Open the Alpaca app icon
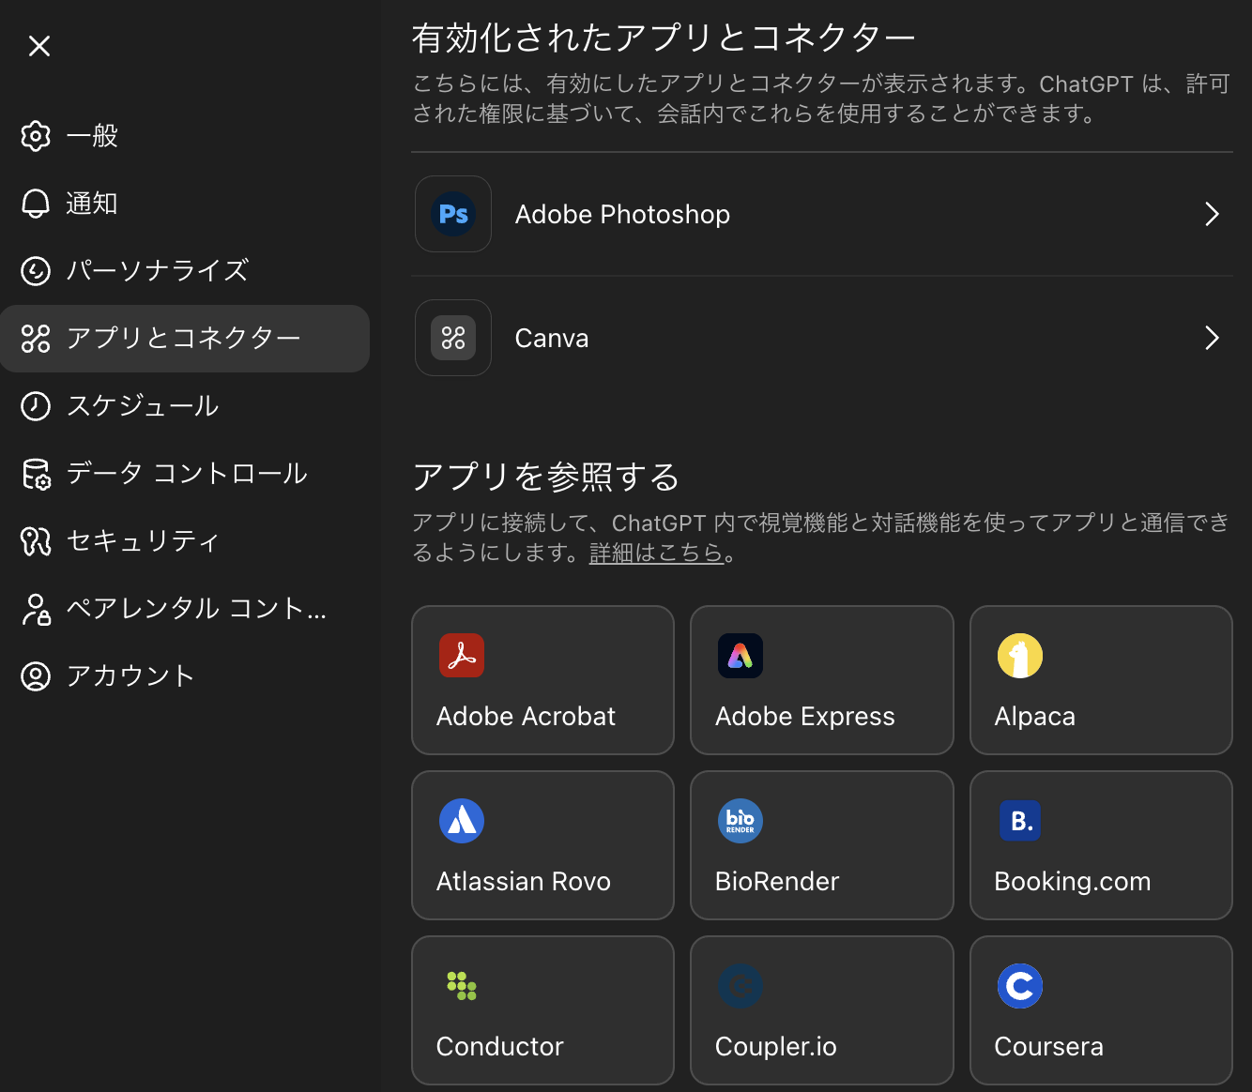 1020,656
